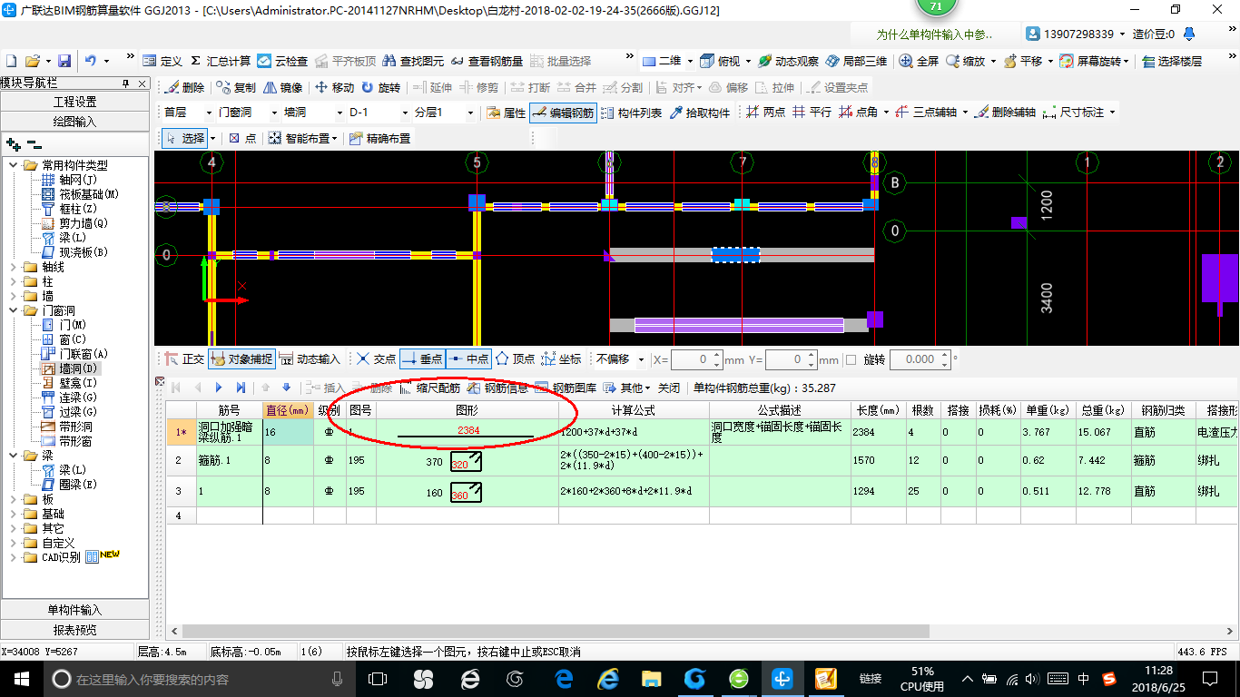Switch to 全屏 full-screen view
Screen dimensions: 1240x697
919,61
